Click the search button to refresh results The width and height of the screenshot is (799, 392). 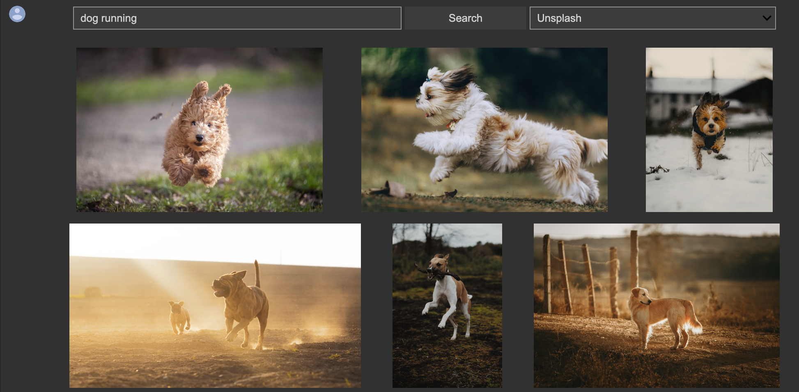(465, 18)
